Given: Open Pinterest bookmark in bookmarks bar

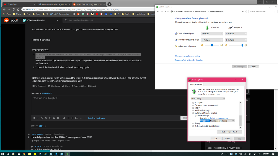Looking at the screenshot, I should tap(88, 14).
